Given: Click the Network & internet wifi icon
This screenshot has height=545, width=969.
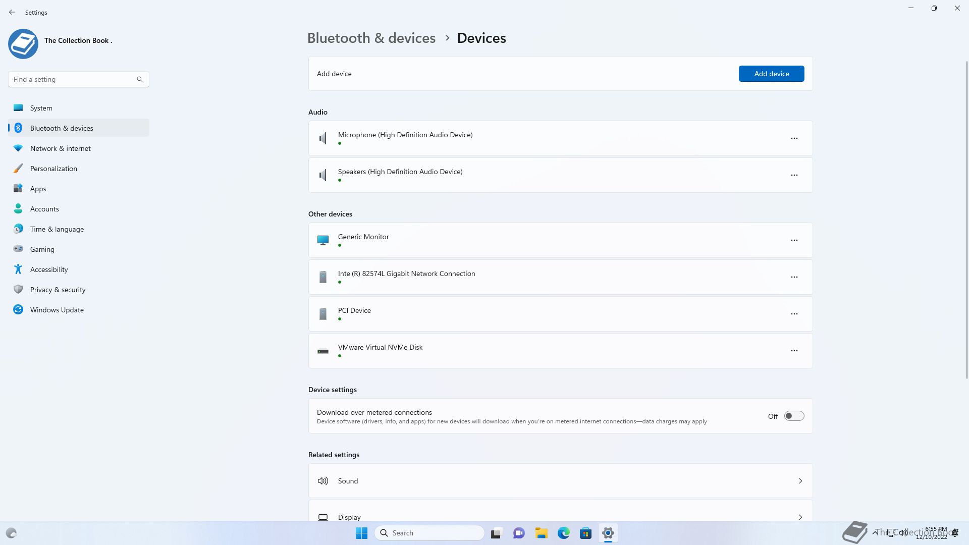Looking at the screenshot, I should tap(18, 148).
